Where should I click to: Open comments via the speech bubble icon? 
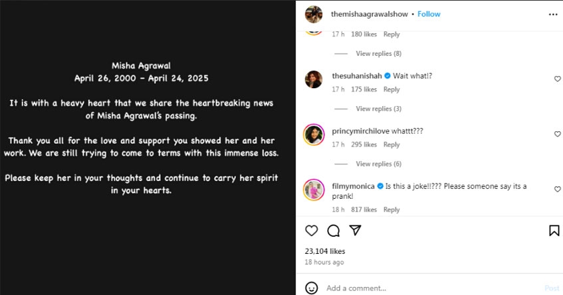pos(333,231)
